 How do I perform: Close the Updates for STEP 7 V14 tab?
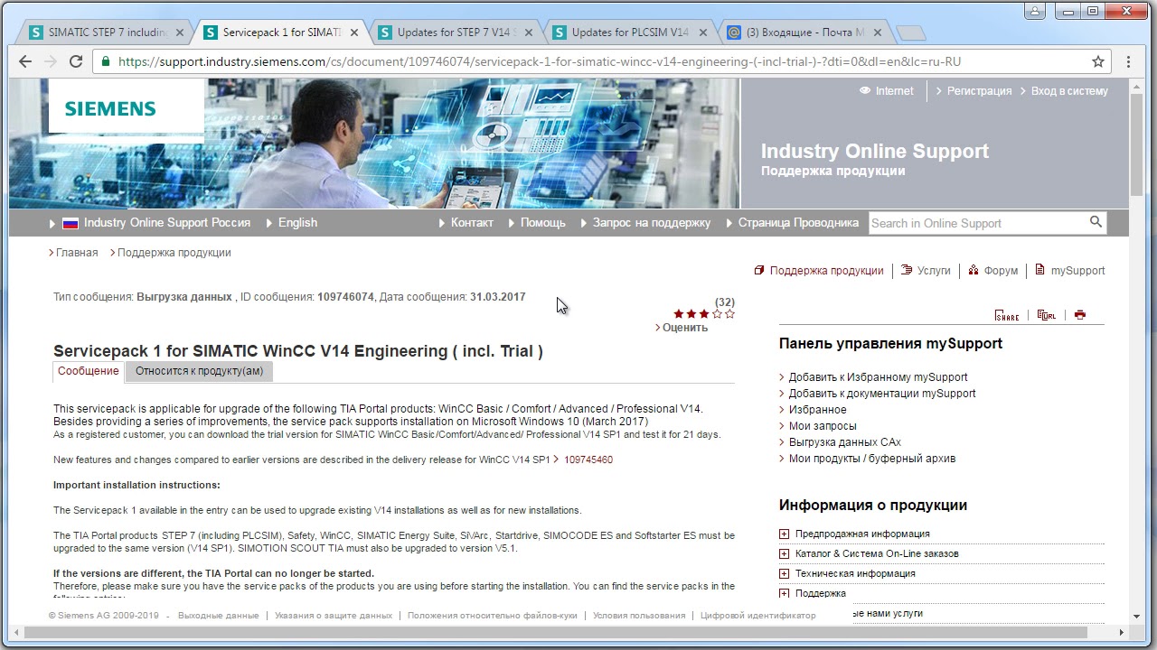[x=529, y=32]
